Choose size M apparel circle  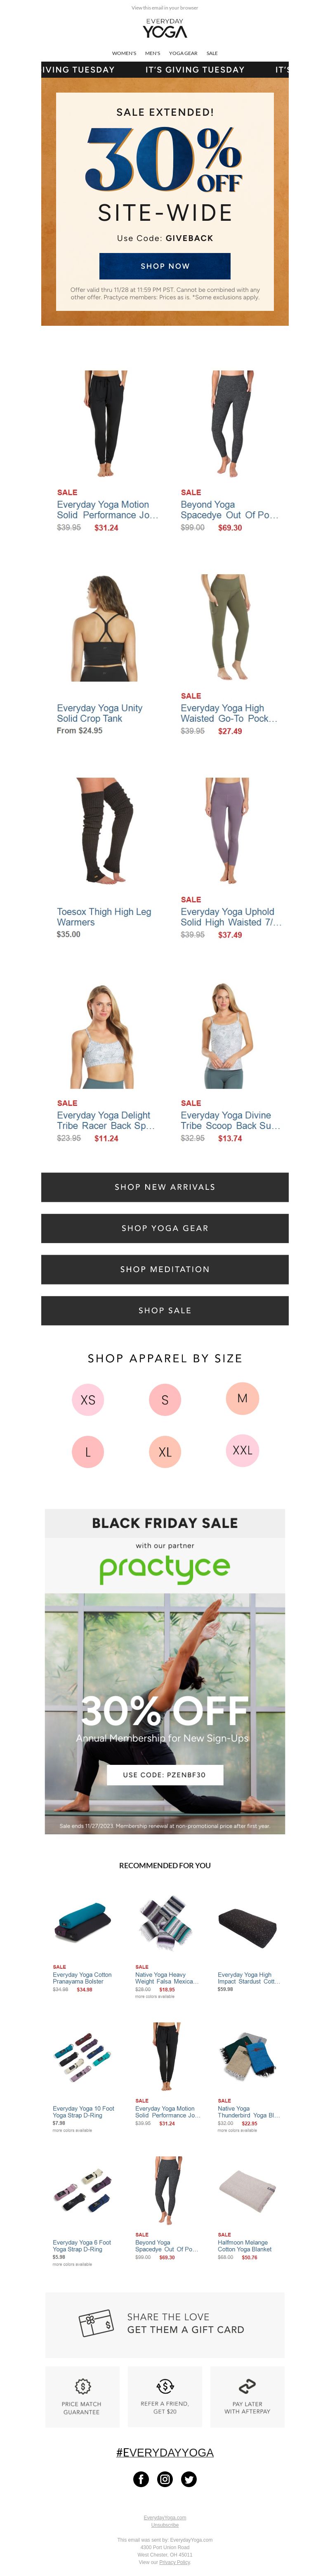coord(242,1398)
